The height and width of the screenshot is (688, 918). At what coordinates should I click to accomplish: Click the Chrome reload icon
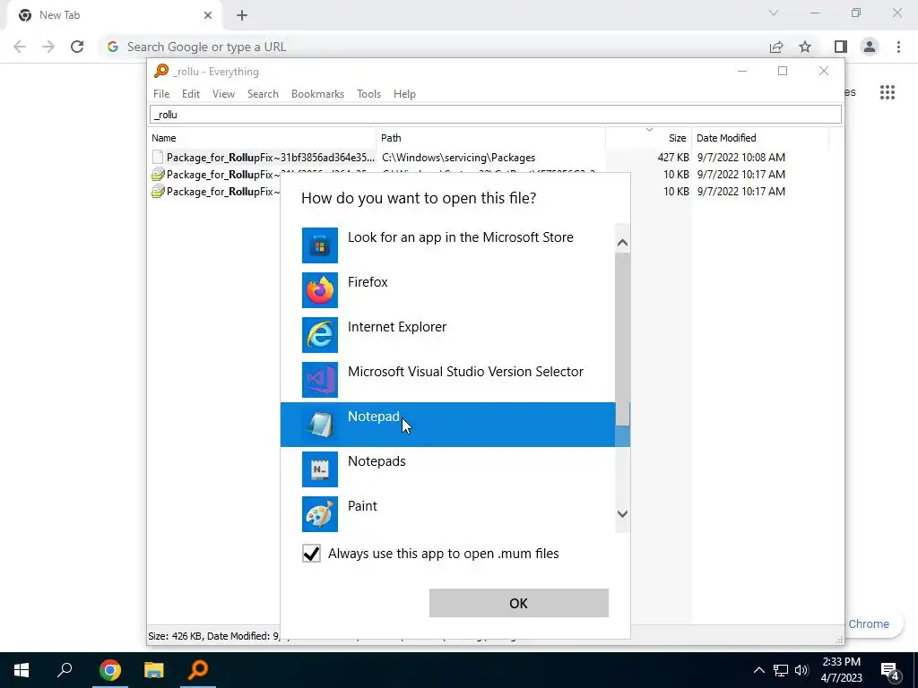(77, 47)
